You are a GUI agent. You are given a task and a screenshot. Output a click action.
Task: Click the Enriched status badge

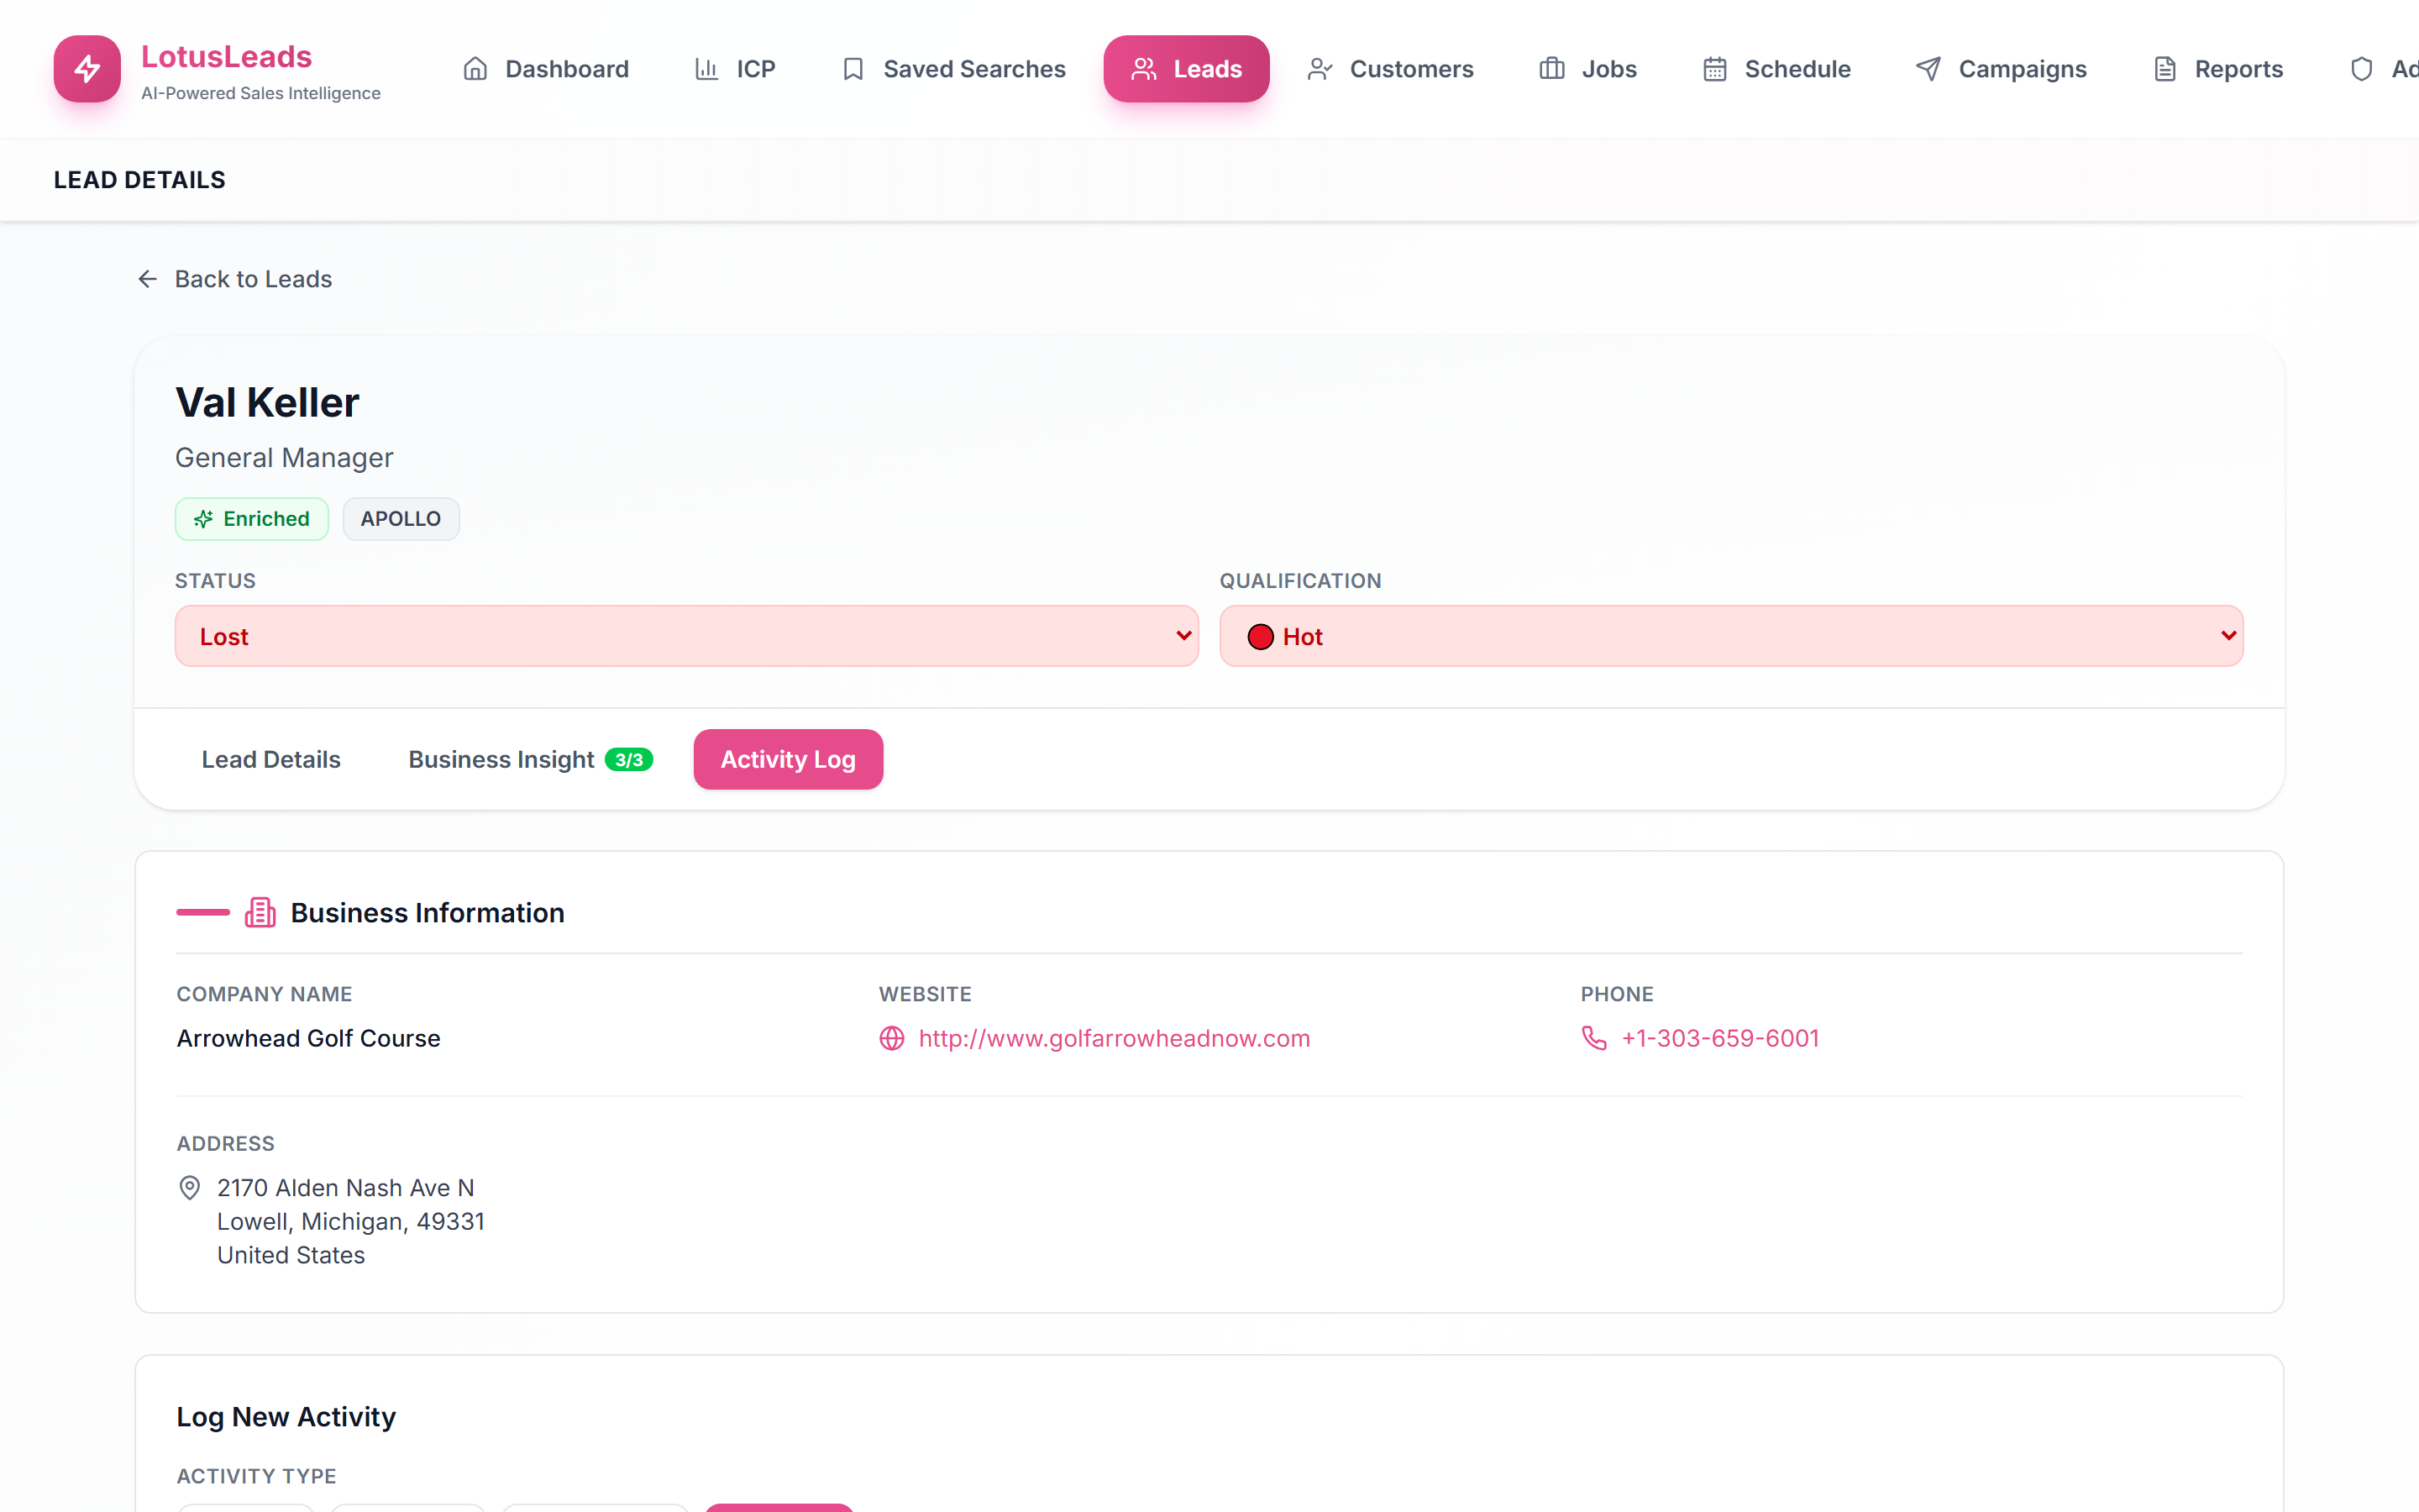tap(252, 519)
